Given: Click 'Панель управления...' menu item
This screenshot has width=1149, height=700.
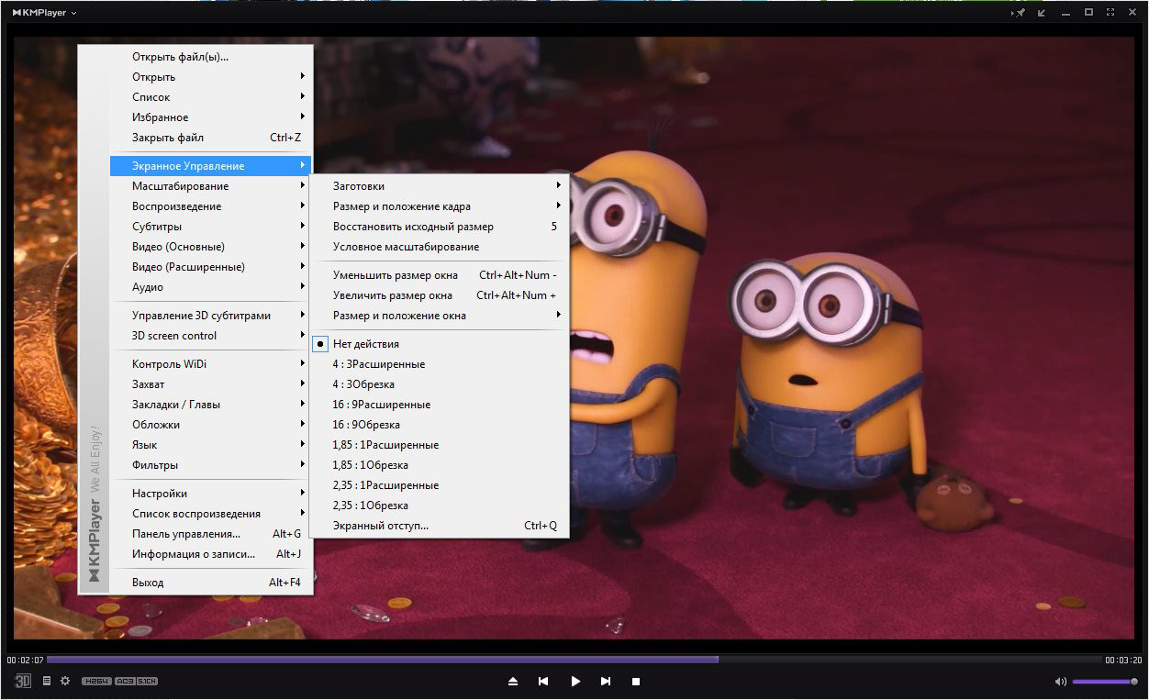Looking at the screenshot, I should click(210, 534).
